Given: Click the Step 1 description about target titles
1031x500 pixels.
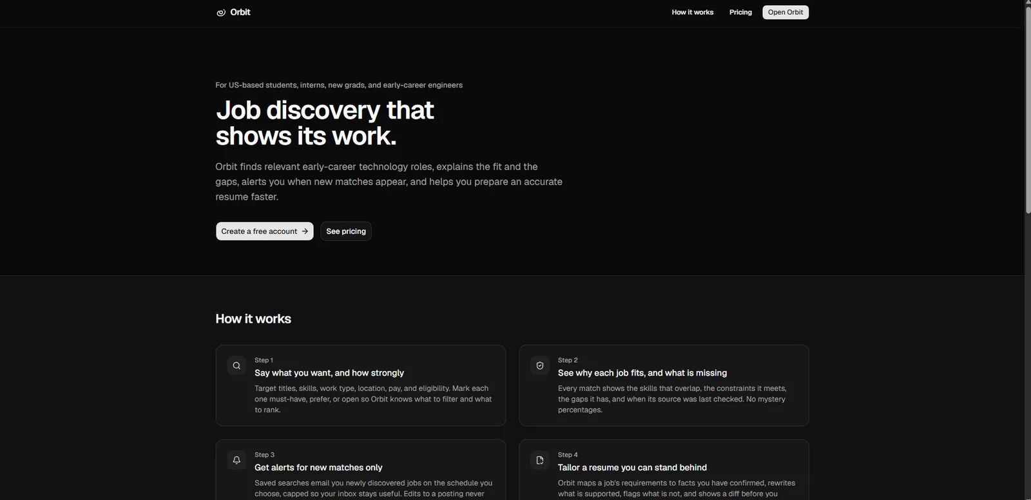Looking at the screenshot, I should [373, 399].
